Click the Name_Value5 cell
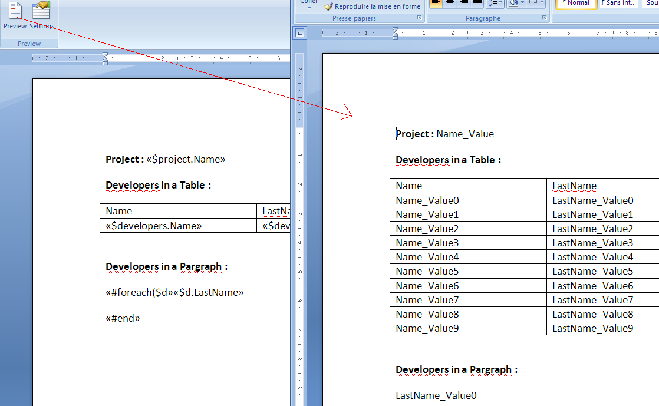This screenshot has width=659, height=406. (468, 272)
